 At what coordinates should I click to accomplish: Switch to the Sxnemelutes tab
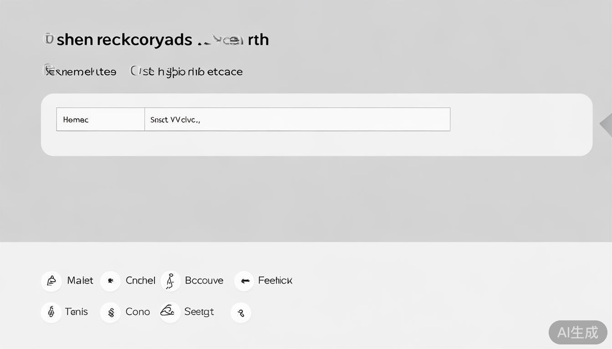tap(81, 71)
